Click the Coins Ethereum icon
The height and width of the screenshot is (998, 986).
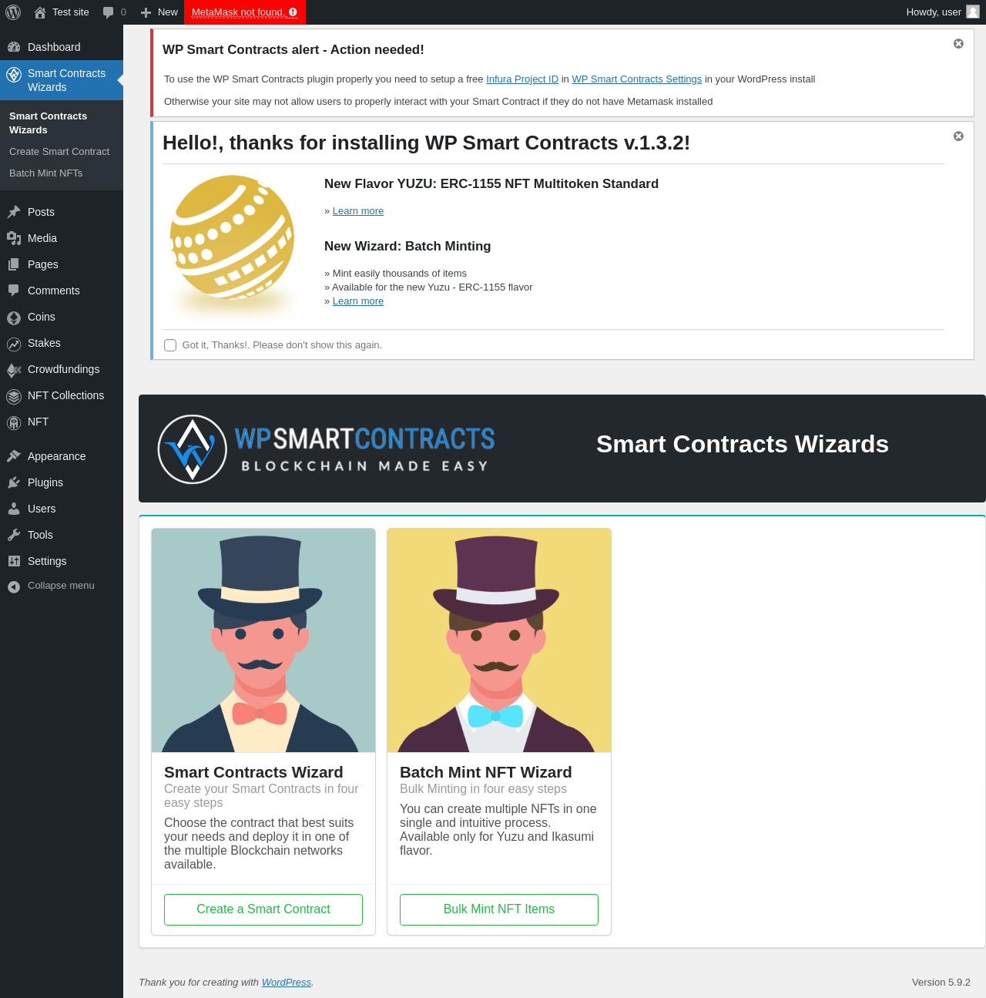coord(14,318)
